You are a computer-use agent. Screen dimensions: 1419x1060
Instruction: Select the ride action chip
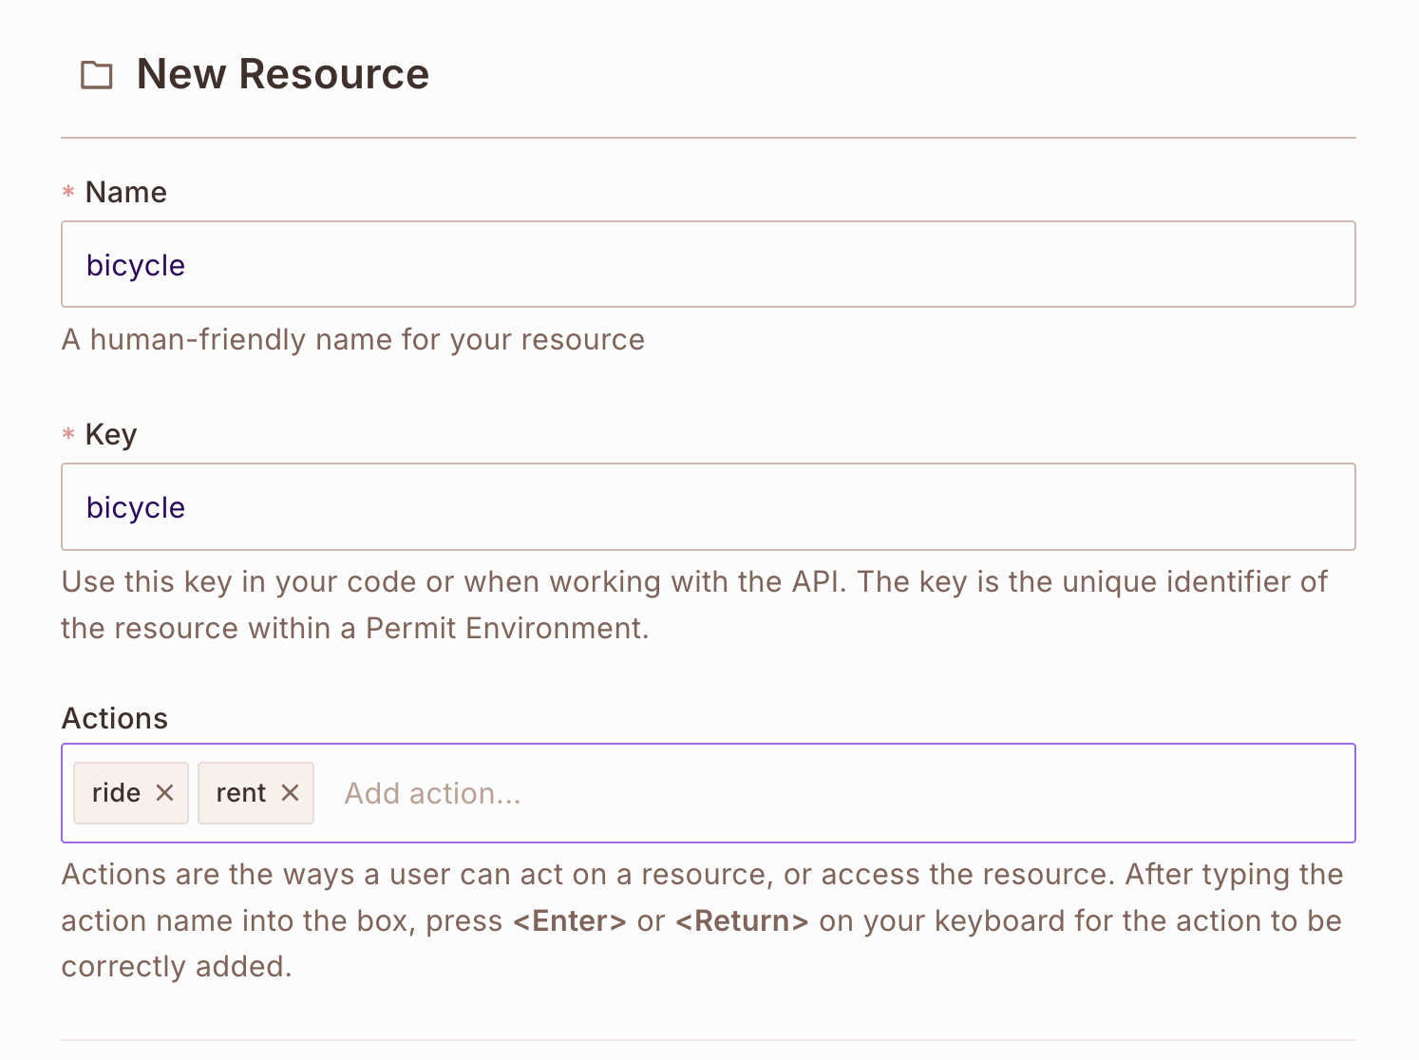(x=119, y=792)
